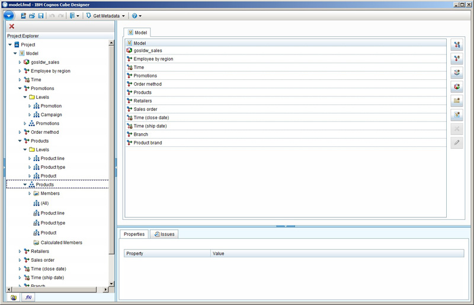
Task: Select Employee by region in Model list
Action: click(286, 59)
